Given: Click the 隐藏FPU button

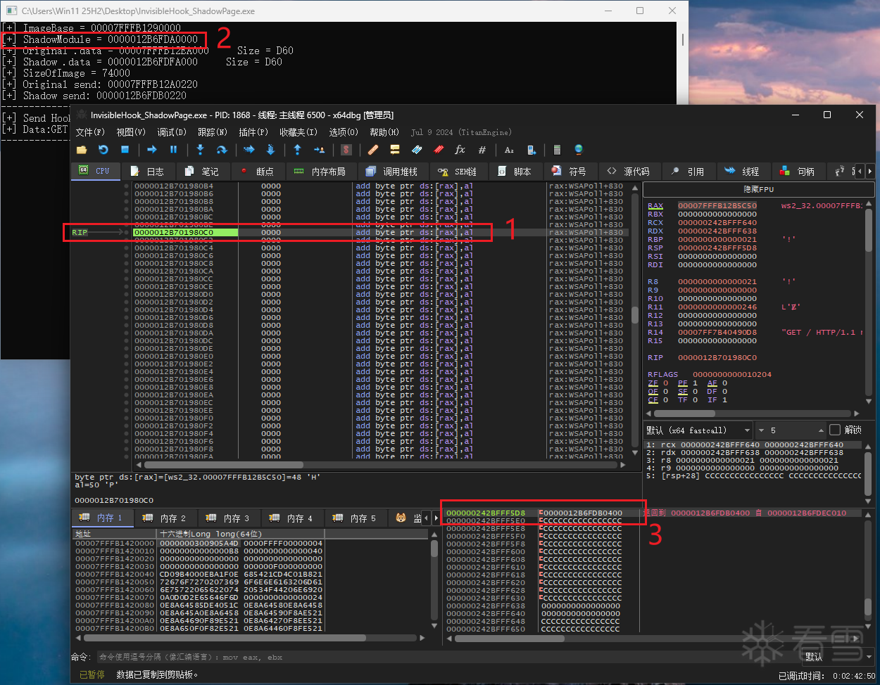Looking at the screenshot, I should pos(758,189).
